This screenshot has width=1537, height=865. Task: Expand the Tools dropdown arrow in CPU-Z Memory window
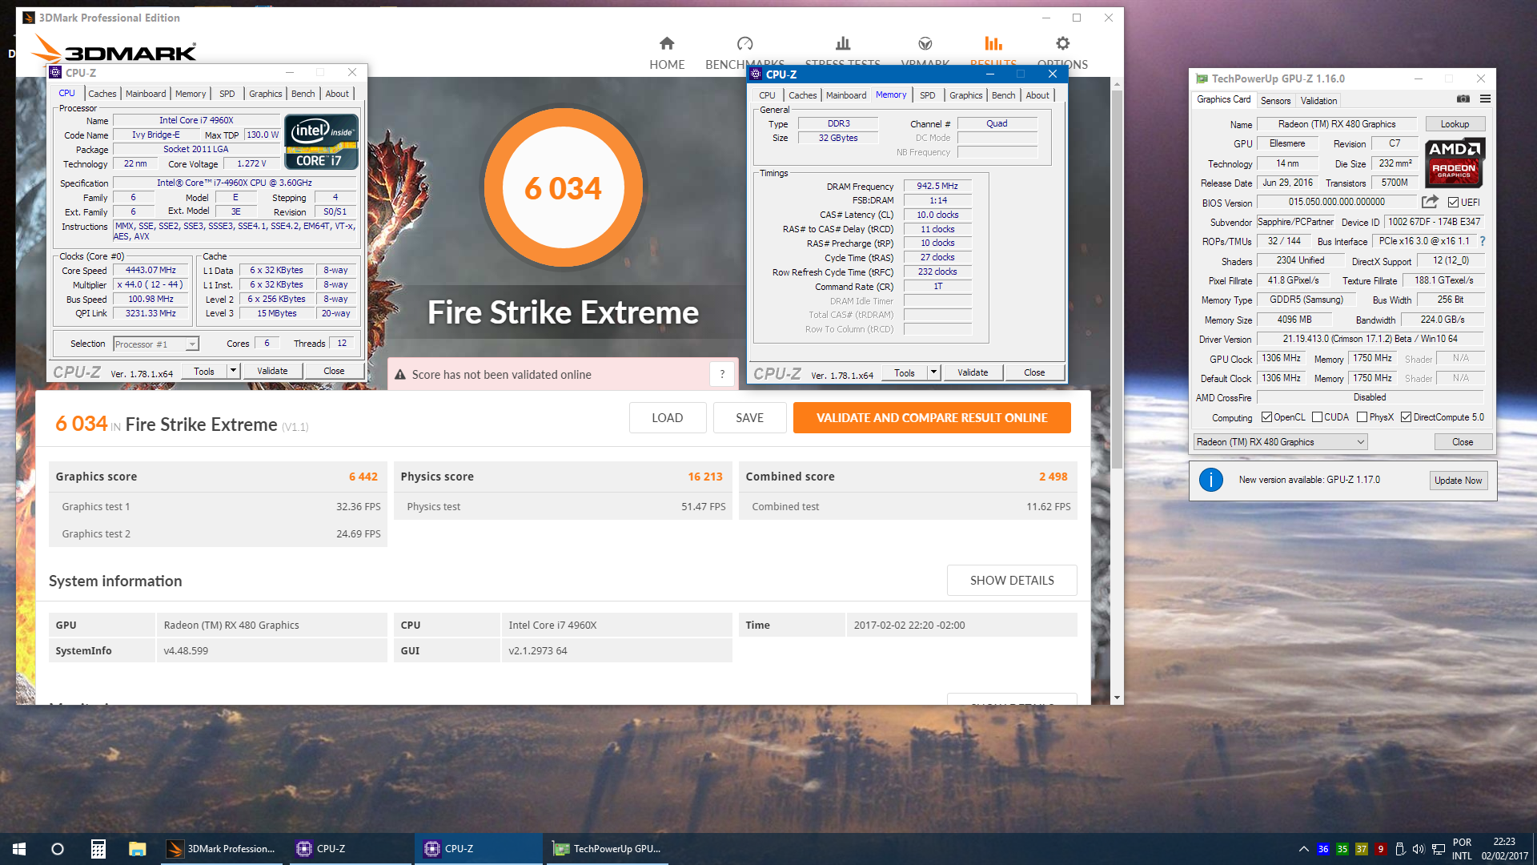click(933, 372)
